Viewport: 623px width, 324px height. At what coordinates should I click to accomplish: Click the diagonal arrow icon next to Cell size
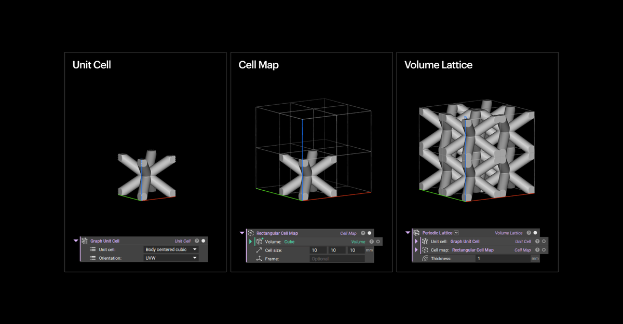tap(260, 250)
